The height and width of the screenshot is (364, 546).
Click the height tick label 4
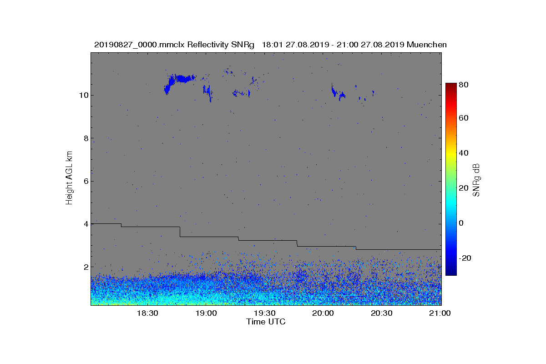[x=85, y=224]
